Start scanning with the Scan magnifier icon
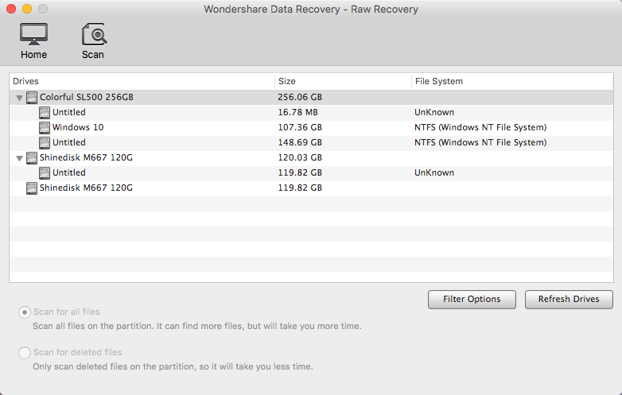The image size is (622, 395). (x=94, y=34)
